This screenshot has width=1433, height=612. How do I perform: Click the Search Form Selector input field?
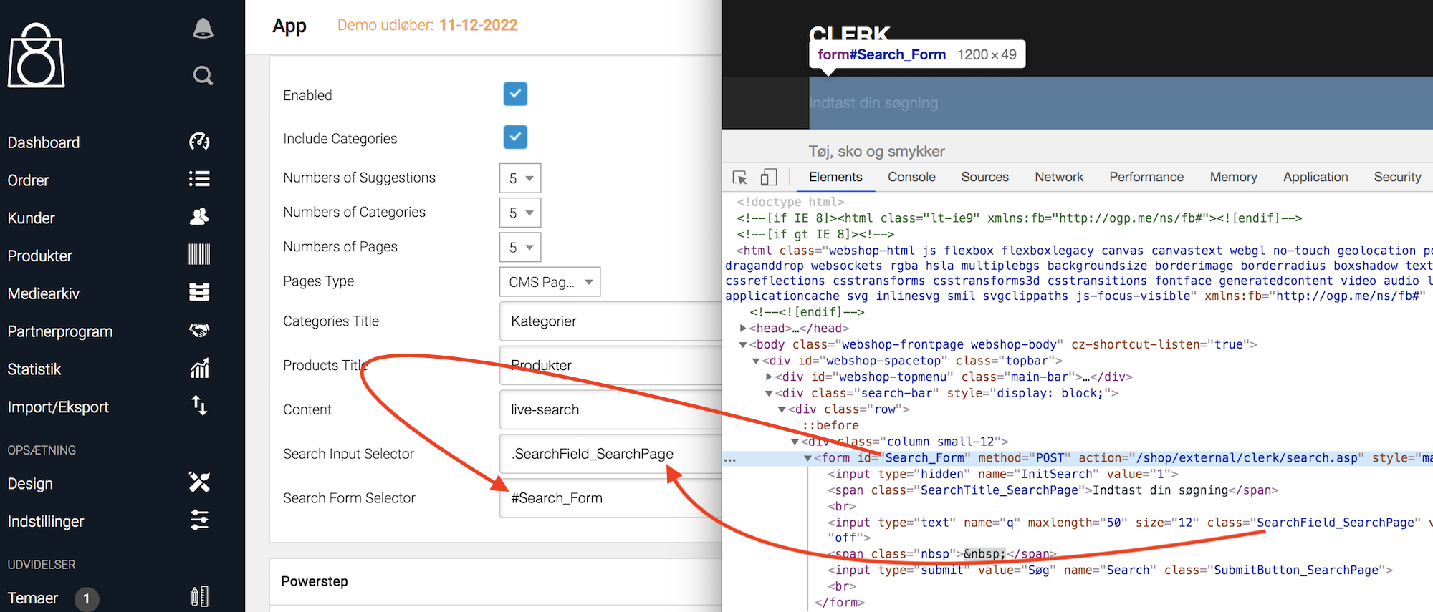(609, 498)
